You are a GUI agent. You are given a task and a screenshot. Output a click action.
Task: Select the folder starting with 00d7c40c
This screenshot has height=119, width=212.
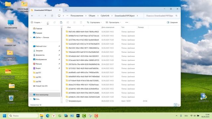(x=83, y=32)
